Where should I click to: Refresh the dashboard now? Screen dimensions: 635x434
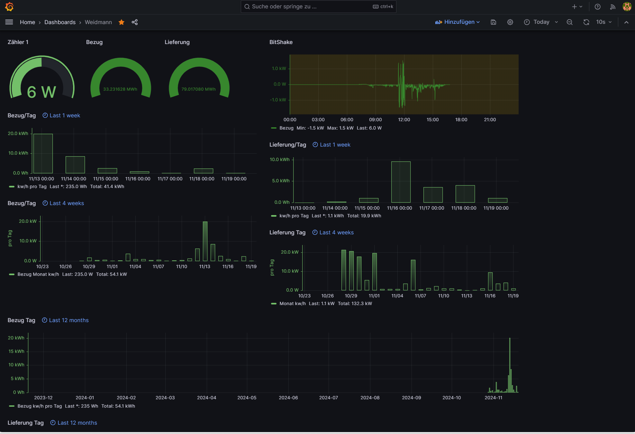[586, 22]
